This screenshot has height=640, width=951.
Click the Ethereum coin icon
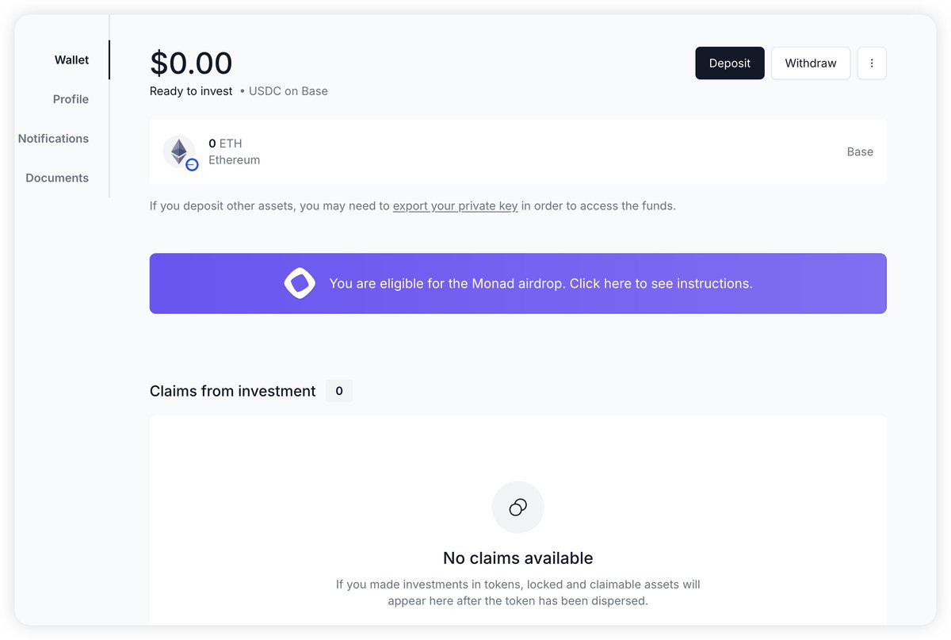coord(178,151)
